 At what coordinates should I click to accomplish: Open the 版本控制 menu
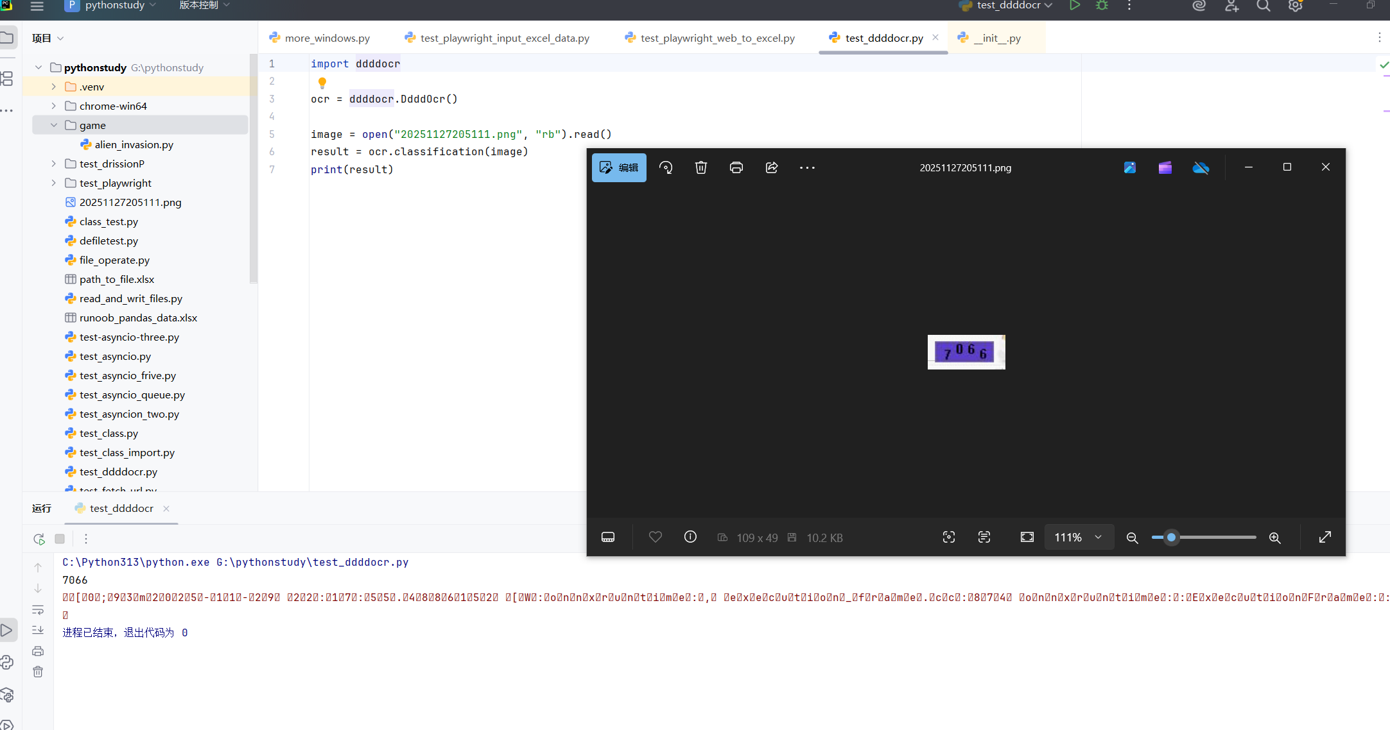[x=199, y=6]
